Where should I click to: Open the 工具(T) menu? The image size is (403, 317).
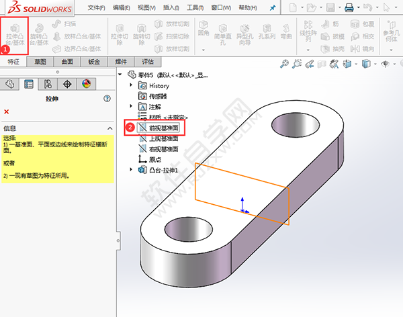[x=195, y=7]
